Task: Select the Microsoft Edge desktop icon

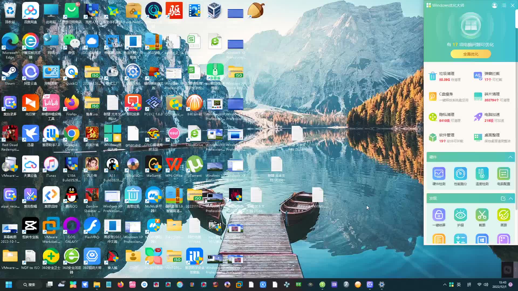Action: (x=10, y=46)
